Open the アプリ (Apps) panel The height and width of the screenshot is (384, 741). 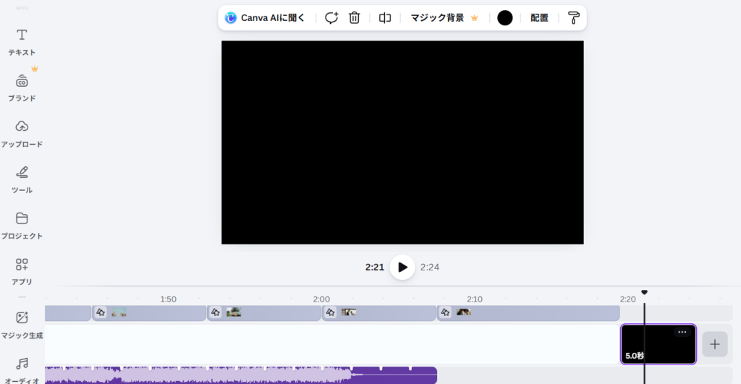click(22, 270)
